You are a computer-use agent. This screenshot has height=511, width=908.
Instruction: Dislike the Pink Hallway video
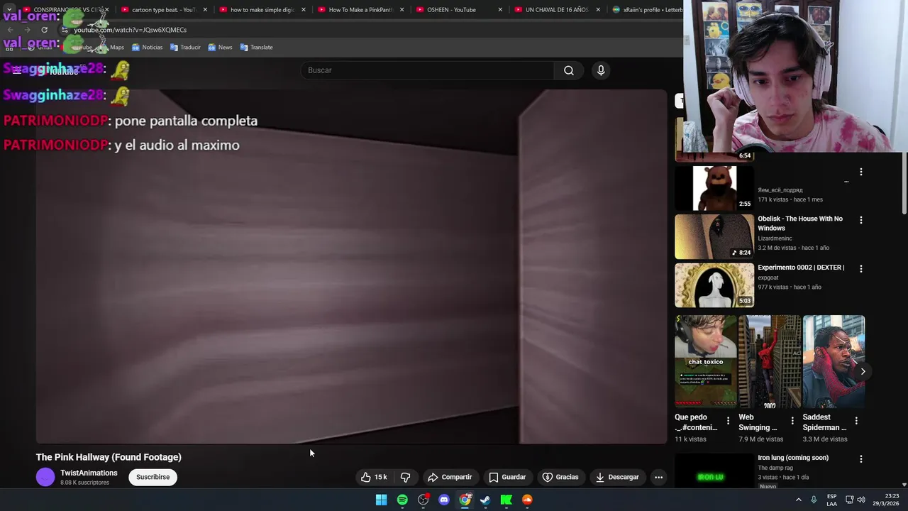tap(405, 477)
